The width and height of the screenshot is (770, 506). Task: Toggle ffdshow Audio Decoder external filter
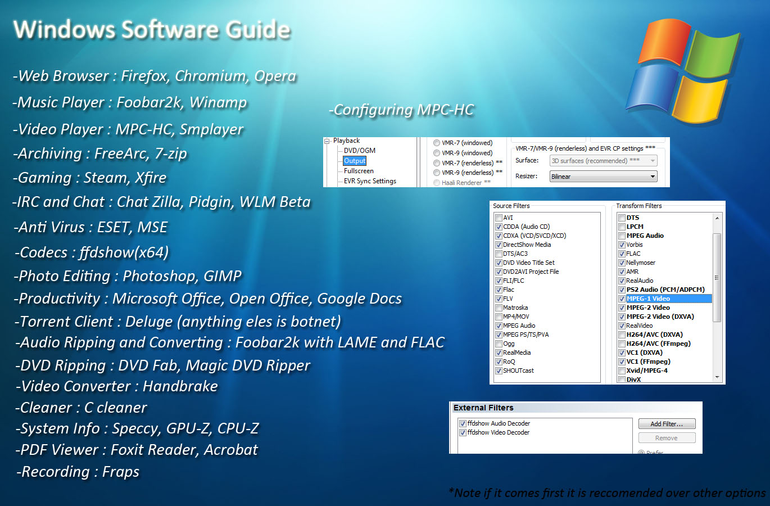pos(463,424)
